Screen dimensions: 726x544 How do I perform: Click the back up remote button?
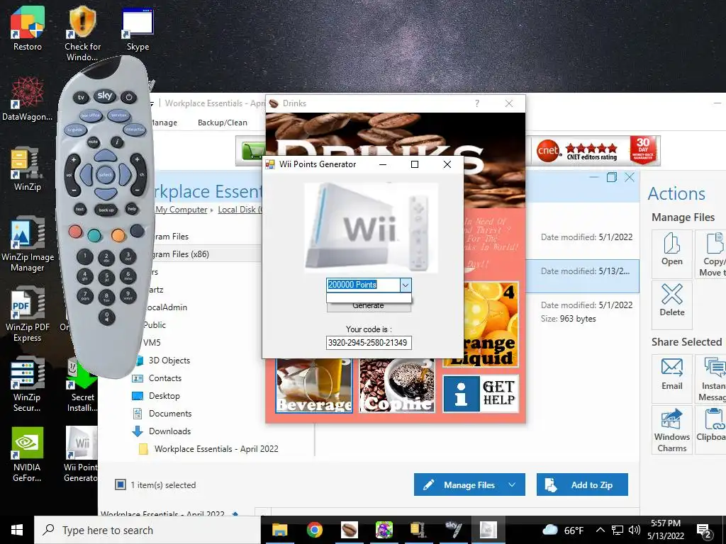106,210
